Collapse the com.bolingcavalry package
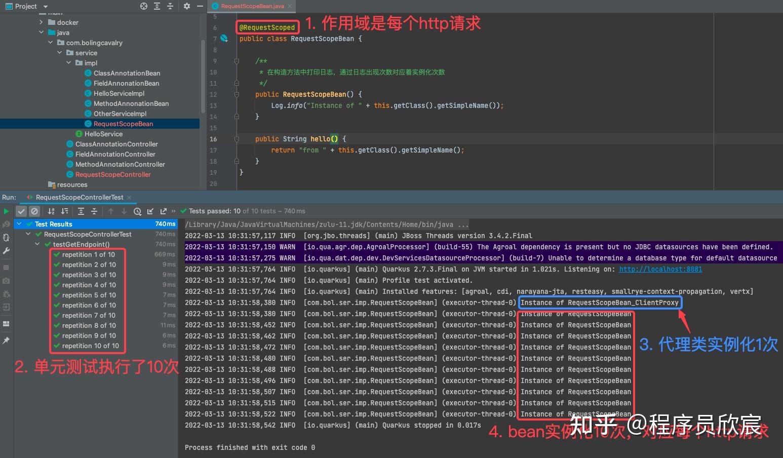The height and width of the screenshot is (458, 783). (50, 43)
